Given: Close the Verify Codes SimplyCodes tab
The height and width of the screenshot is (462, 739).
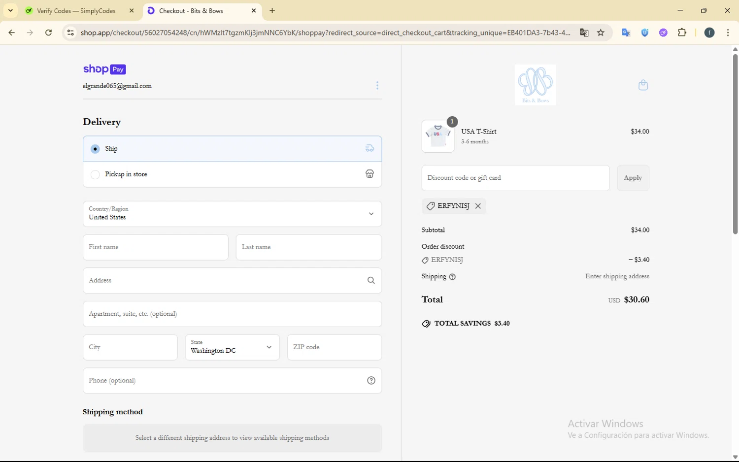Looking at the screenshot, I should [132, 10].
